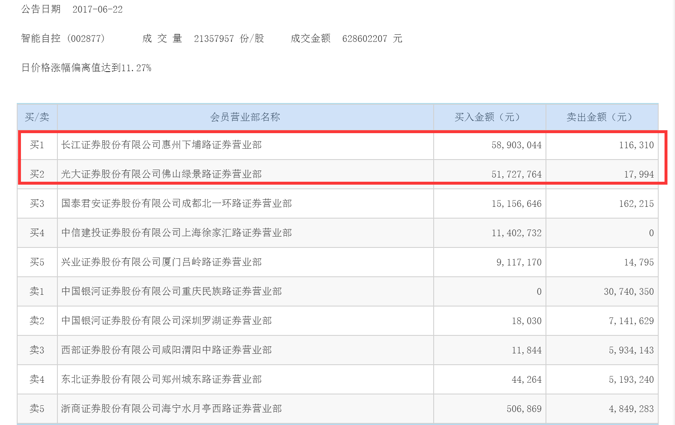Click the 日价格涨幅偏离值达到11.27% line
Screen dimensions: 675x425
point(86,68)
